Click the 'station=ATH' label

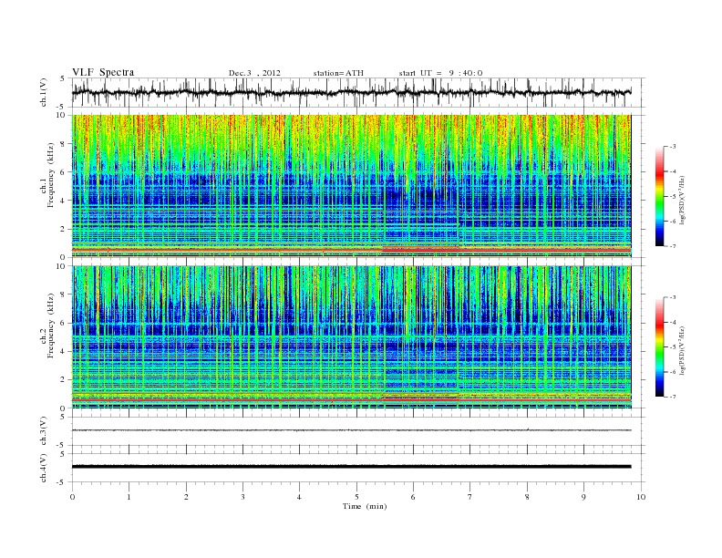tap(338, 73)
